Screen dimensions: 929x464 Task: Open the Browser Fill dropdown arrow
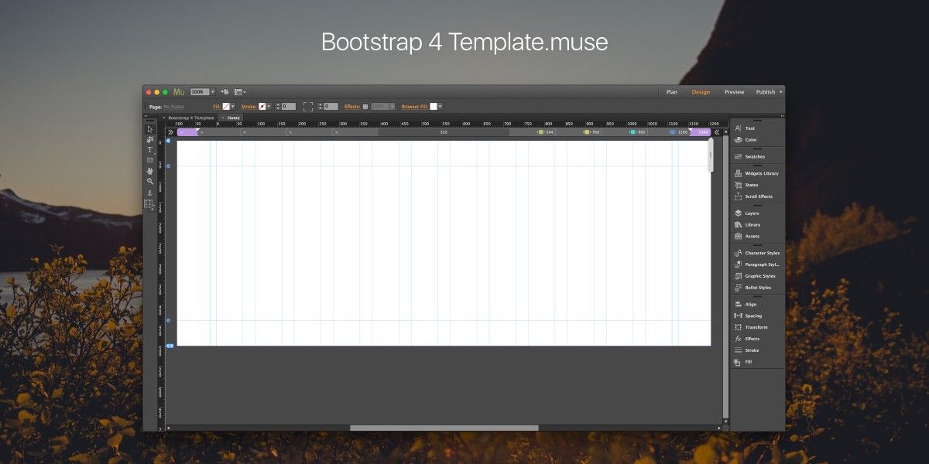[440, 106]
